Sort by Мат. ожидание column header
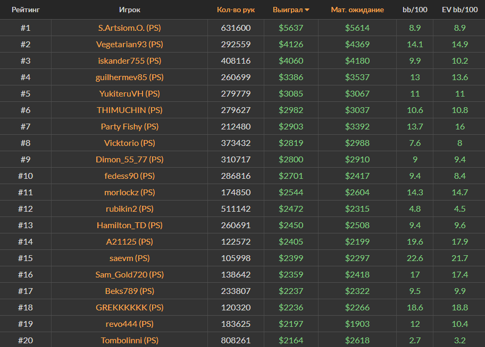Viewport: 485px width, 347px height. coord(357,10)
